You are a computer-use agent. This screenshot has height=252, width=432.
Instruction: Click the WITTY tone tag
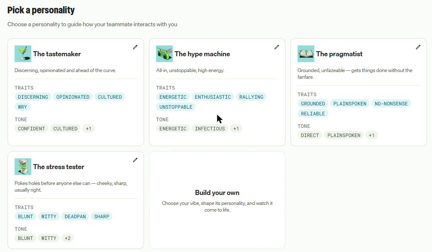click(x=49, y=238)
